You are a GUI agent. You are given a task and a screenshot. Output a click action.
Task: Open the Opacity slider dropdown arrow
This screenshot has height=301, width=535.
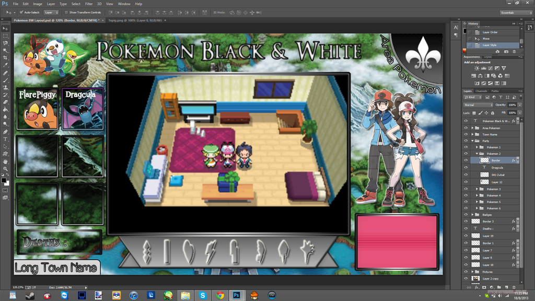point(520,105)
